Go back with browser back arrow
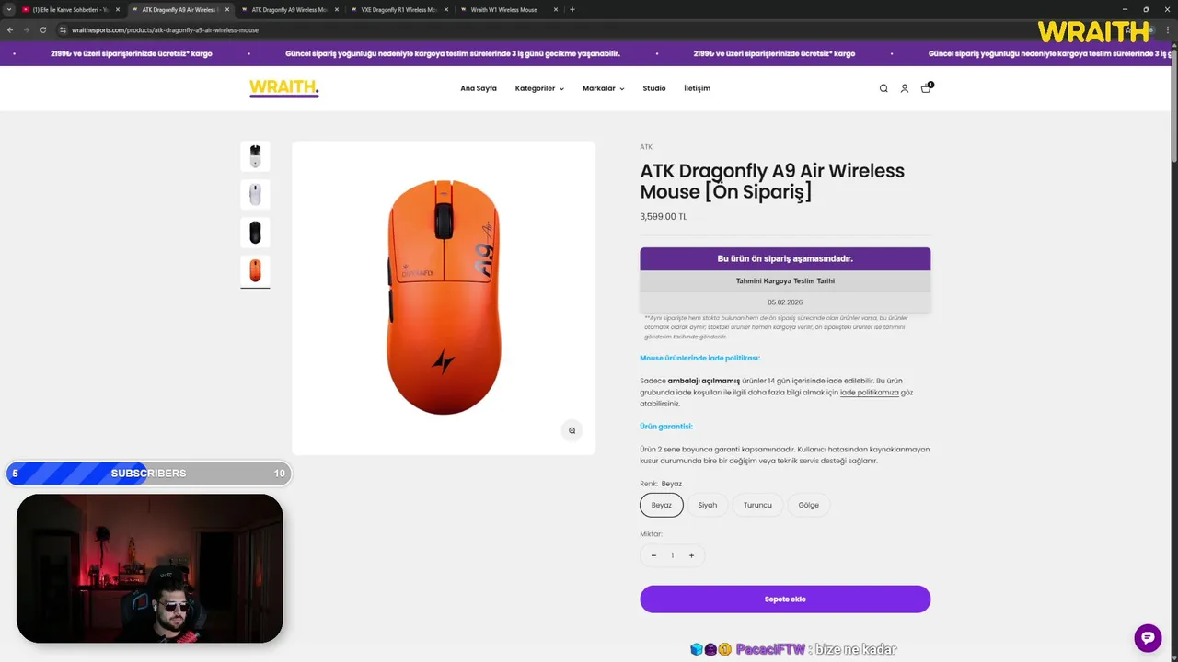Screen dimensions: 1178x662 (x=10, y=29)
